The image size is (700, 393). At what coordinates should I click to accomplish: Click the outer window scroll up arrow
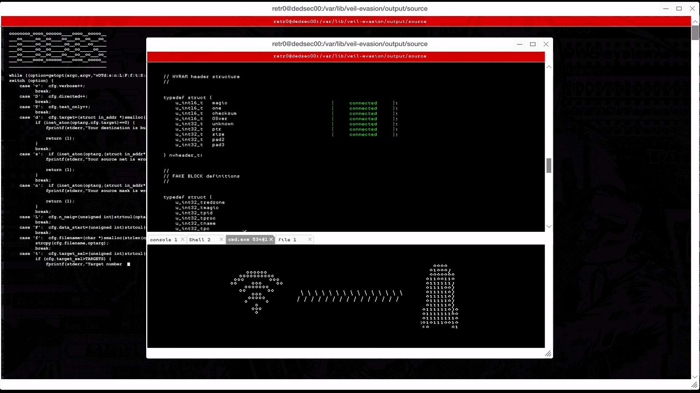[695, 22]
